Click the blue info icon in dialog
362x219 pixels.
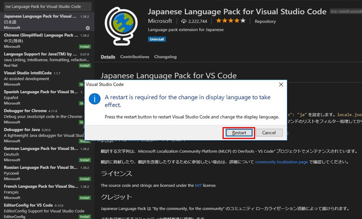95,99
